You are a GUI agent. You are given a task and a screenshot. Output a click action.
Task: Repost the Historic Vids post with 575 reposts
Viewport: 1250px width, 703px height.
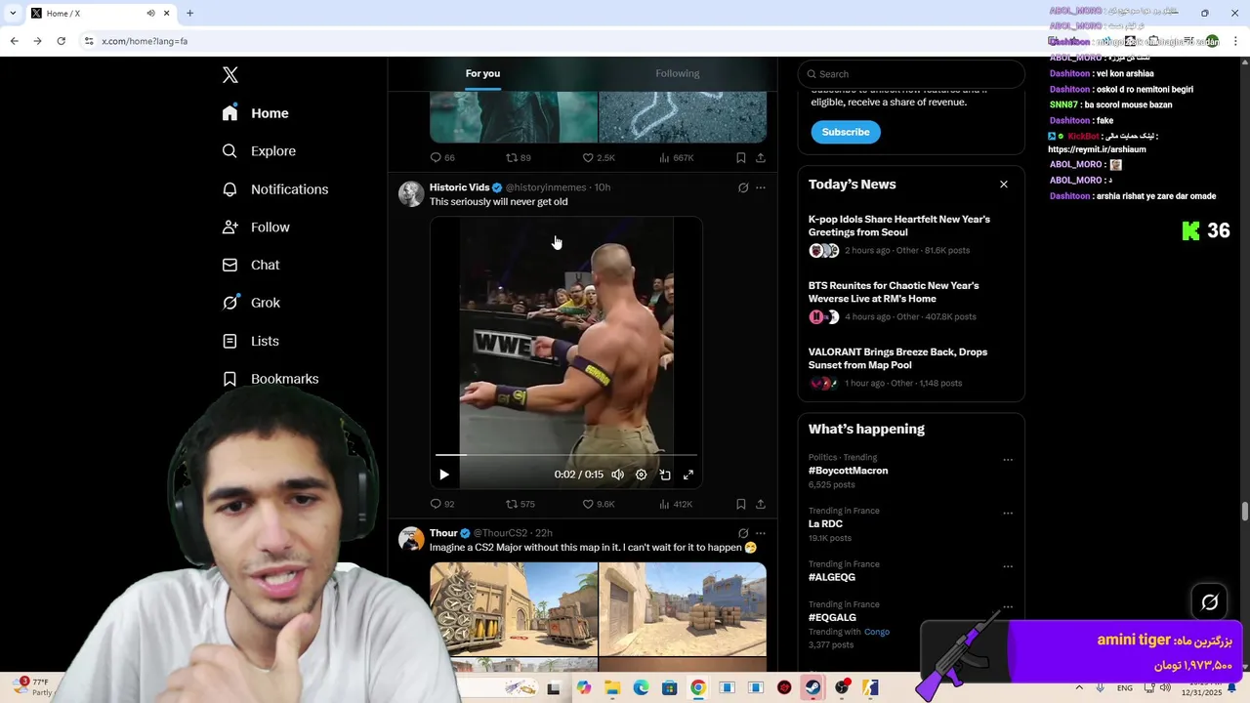520,504
